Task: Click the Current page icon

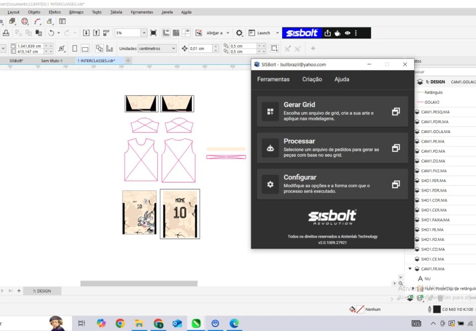Action: point(109,49)
